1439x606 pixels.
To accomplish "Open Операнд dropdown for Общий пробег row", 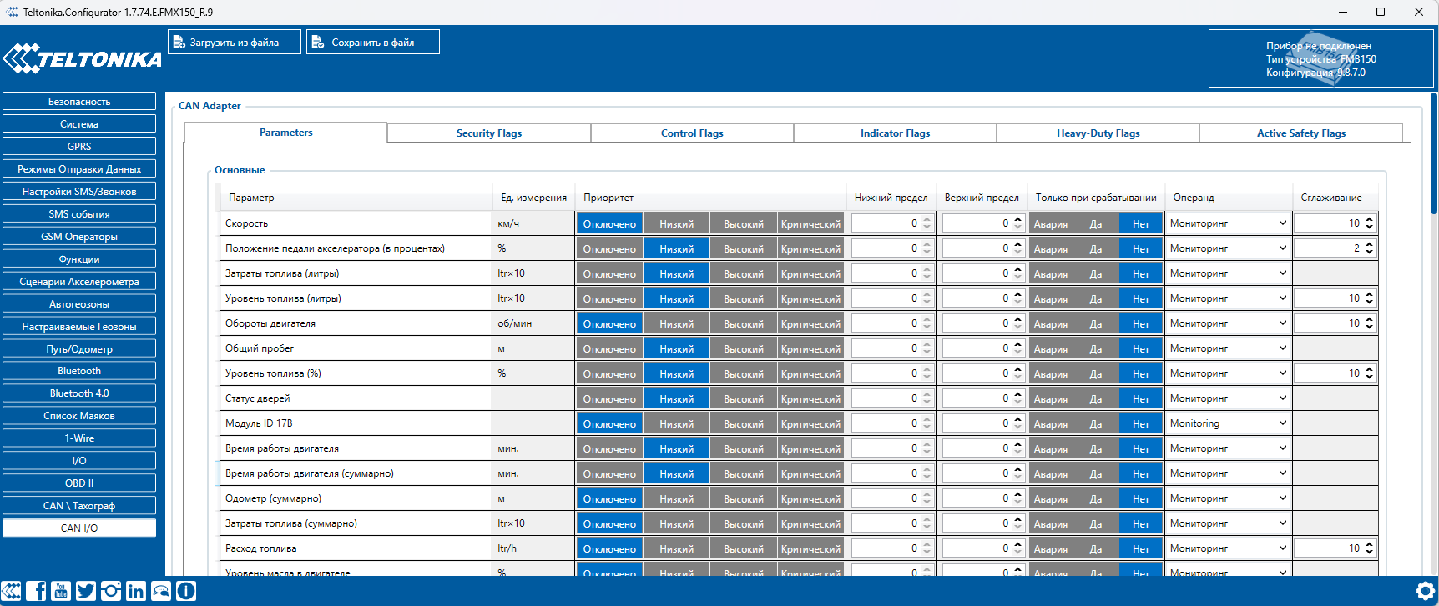I will tap(1228, 348).
